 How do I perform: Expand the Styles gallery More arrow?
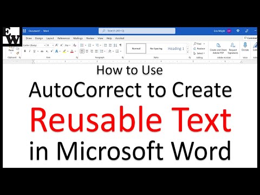(x=188, y=52)
